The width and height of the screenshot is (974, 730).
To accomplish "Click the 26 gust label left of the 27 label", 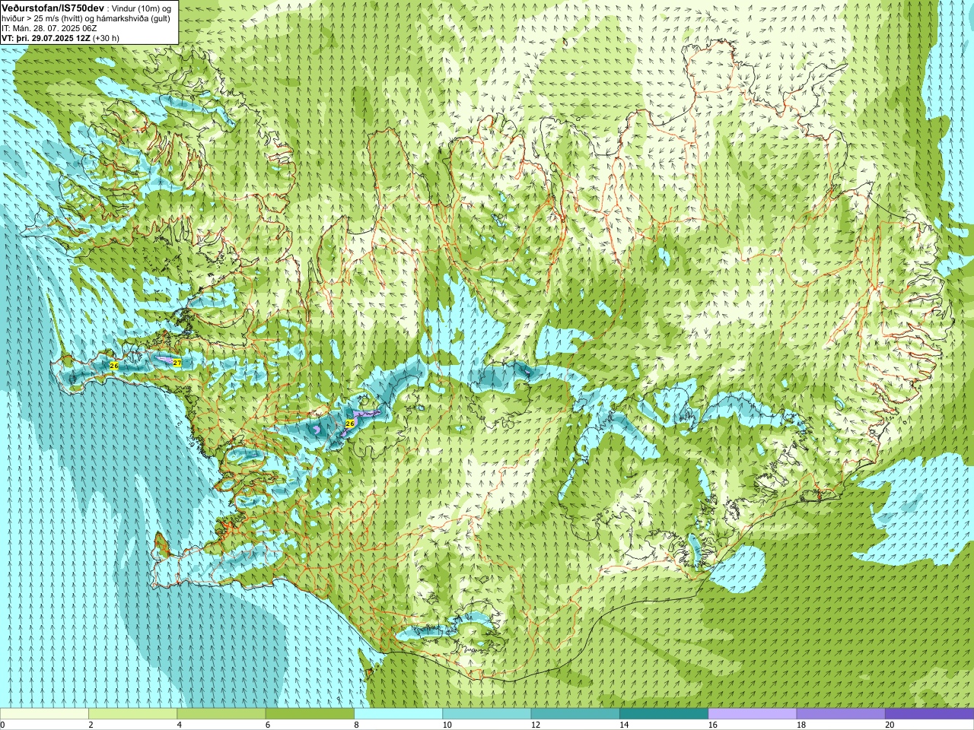I will click(114, 366).
